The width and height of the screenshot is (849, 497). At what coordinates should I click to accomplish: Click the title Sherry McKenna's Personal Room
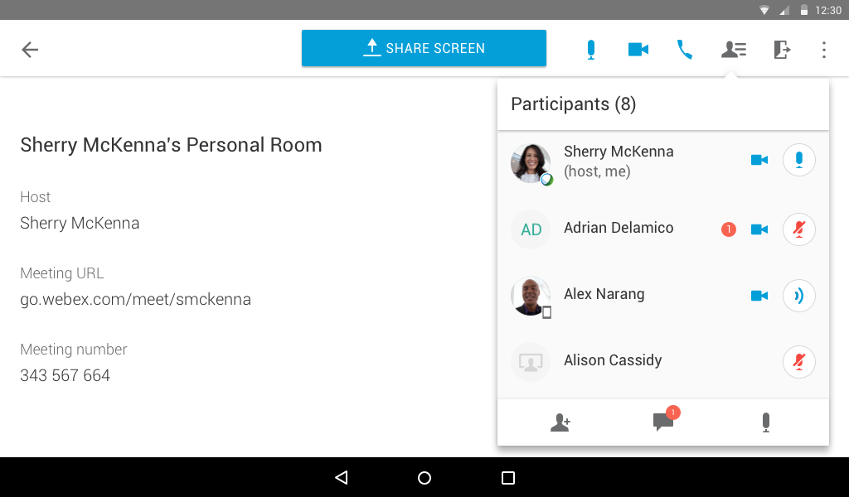(x=171, y=145)
